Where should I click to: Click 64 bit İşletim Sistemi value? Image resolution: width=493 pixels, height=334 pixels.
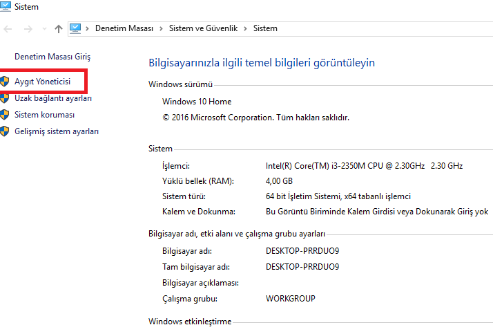(338, 196)
